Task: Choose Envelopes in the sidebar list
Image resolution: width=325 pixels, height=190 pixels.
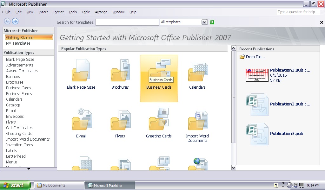Action: pos(15,117)
